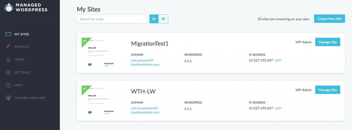352x130 pixels.
Task: Copy the IP address of MigrationTest1
Action: point(278,61)
